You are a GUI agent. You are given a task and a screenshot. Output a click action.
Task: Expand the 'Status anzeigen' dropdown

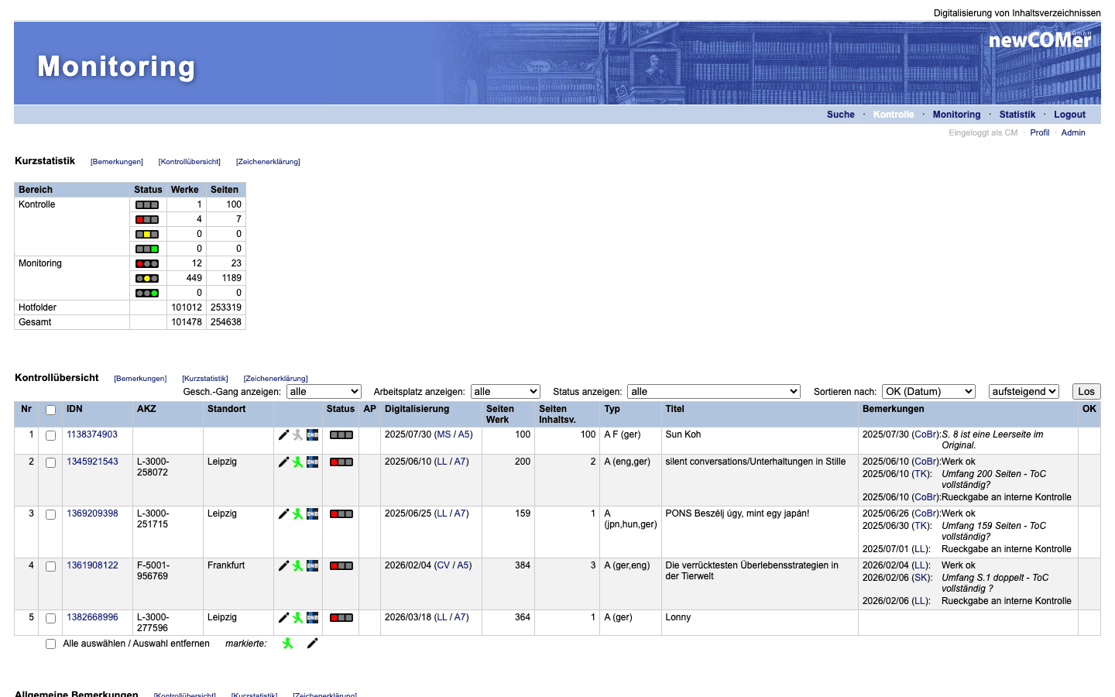coord(713,392)
